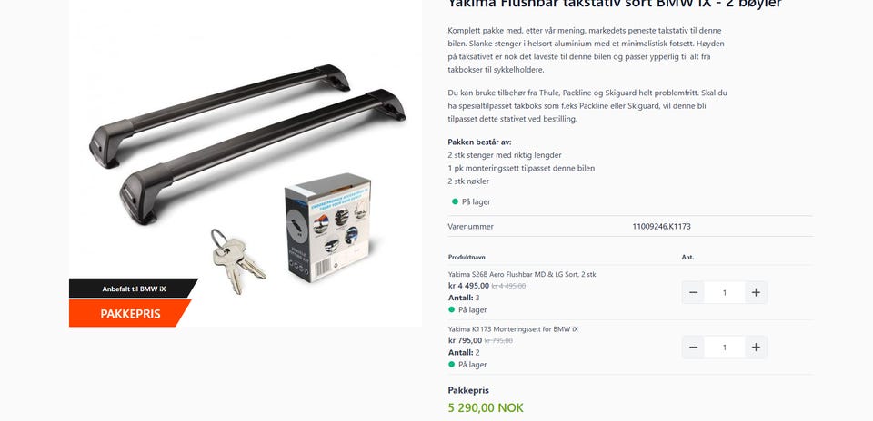This screenshot has width=873, height=421.
Task: Click the black Anbefalt til BMW iX badge
Action: 134,289
